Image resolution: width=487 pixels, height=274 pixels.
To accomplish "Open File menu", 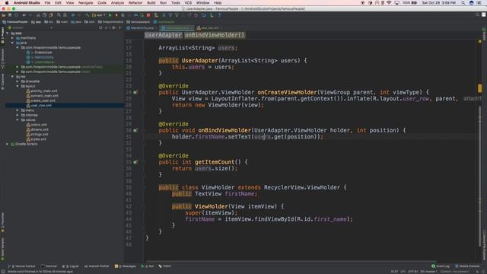I will [47, 3].
